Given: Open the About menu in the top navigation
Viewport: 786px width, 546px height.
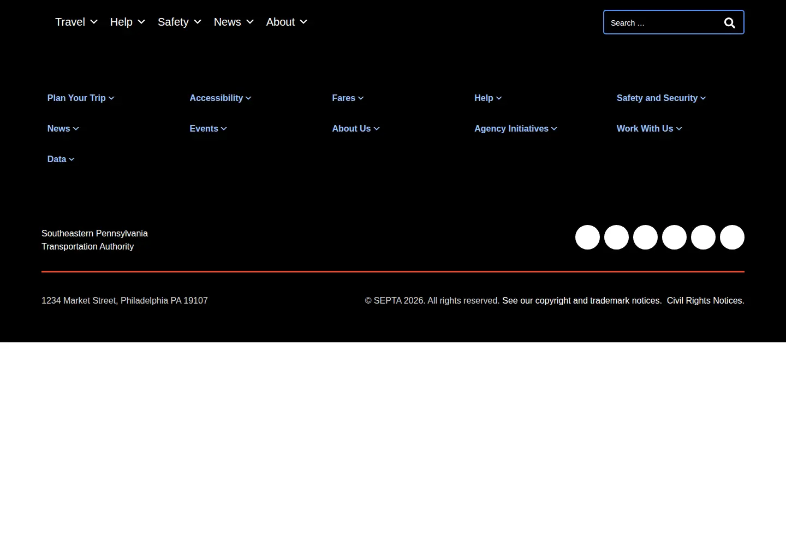Looking at the screenshot, I should click(x=287, y=22).
